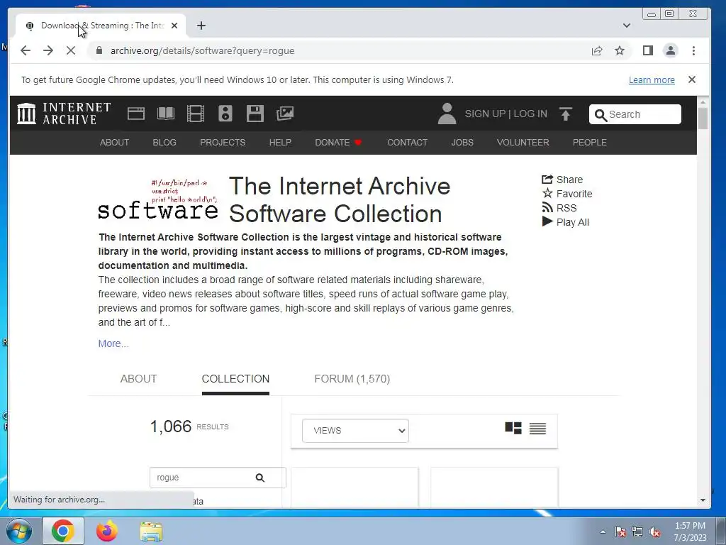Click LOG IN link
This screenshot has width=726, height=545.
pyautogui.click(x=530, y=114)
